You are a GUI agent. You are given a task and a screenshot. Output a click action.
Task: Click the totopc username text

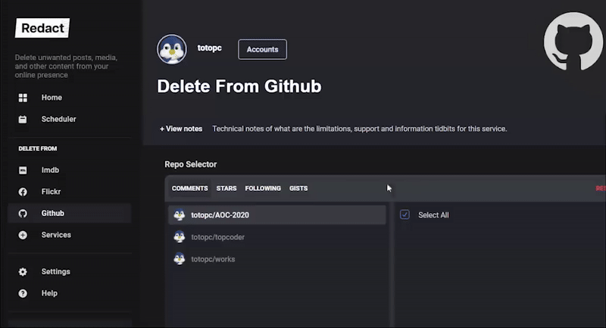pos(210,48)
